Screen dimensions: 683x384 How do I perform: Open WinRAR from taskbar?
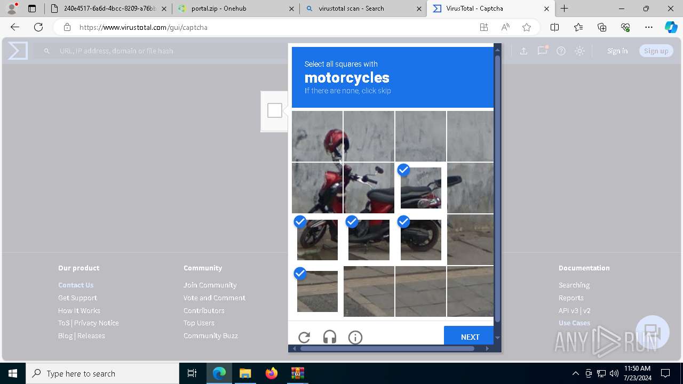coord(297,373)
